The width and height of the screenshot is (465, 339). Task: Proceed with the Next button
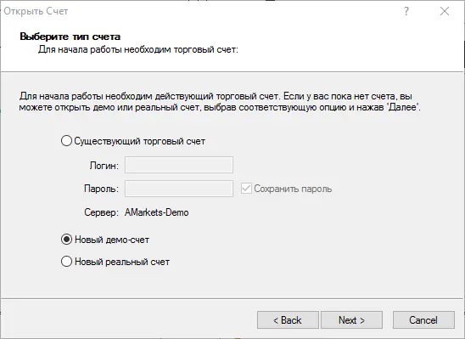[351, 320]
